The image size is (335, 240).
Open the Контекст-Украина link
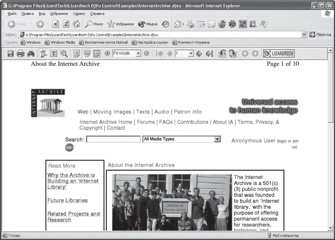coord(191,42)
